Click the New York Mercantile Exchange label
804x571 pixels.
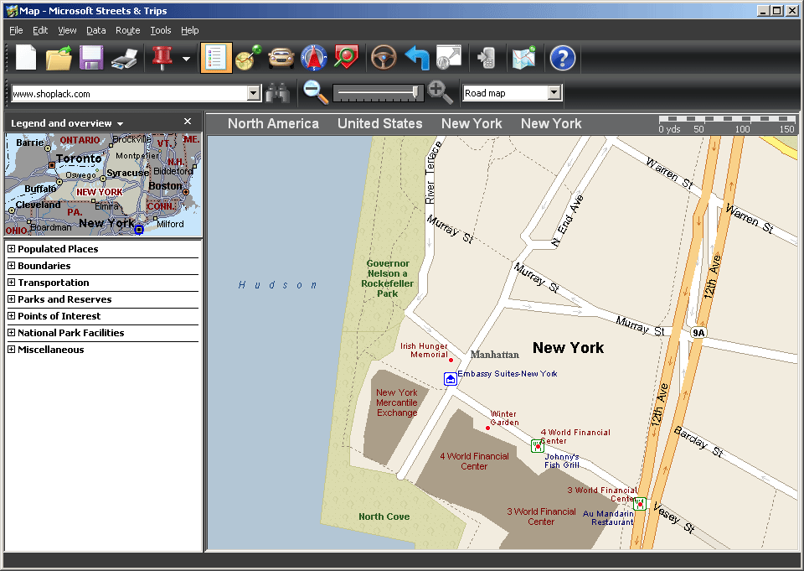click(x=396, y=402)
